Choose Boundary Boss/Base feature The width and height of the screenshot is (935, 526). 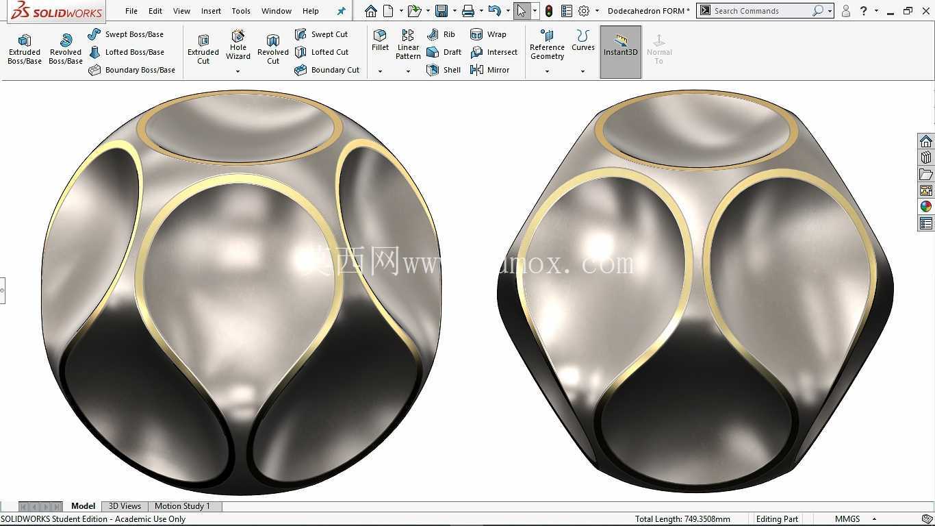coord(132,70)
